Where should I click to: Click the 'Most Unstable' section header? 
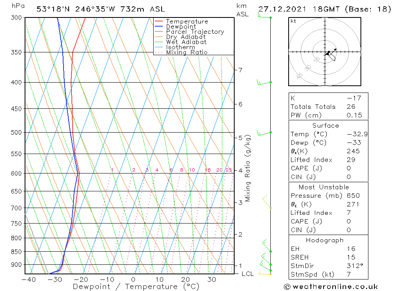[x=324, y=187]
